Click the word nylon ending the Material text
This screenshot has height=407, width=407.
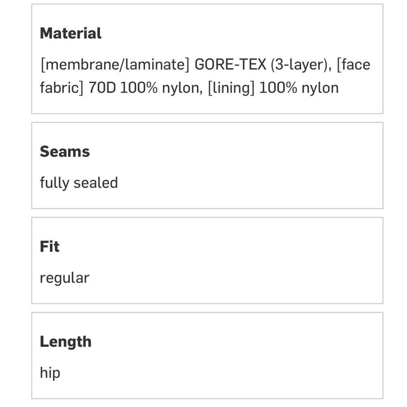[x=320, y=88]
